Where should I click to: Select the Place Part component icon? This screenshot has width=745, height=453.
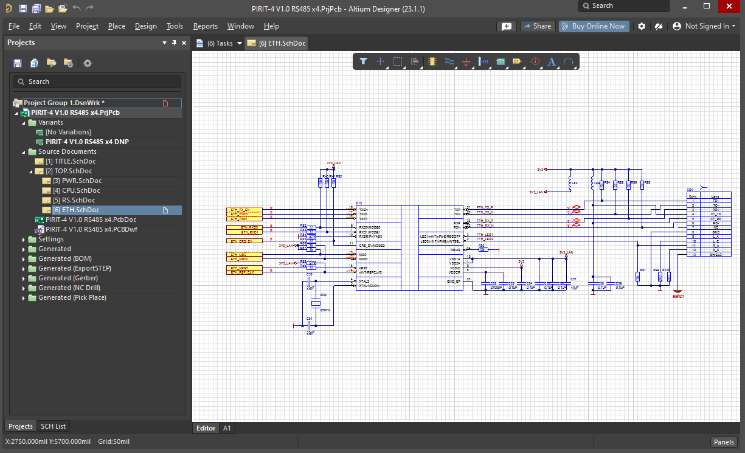[x=432, y=61]
